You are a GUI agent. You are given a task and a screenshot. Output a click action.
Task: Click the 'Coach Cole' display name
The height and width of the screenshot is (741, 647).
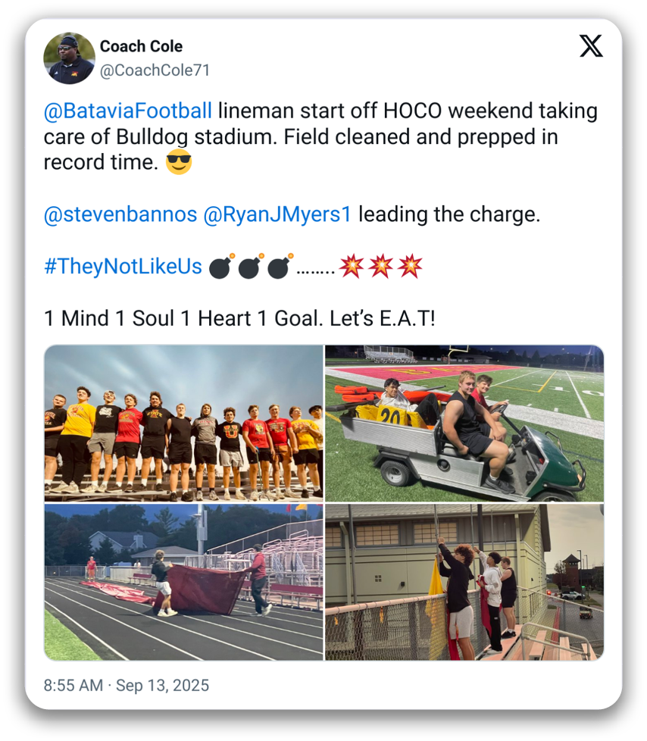point(142,46)
